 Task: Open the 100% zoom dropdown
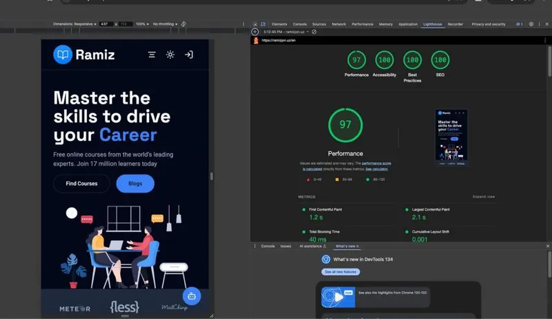[x=142, y=24]
